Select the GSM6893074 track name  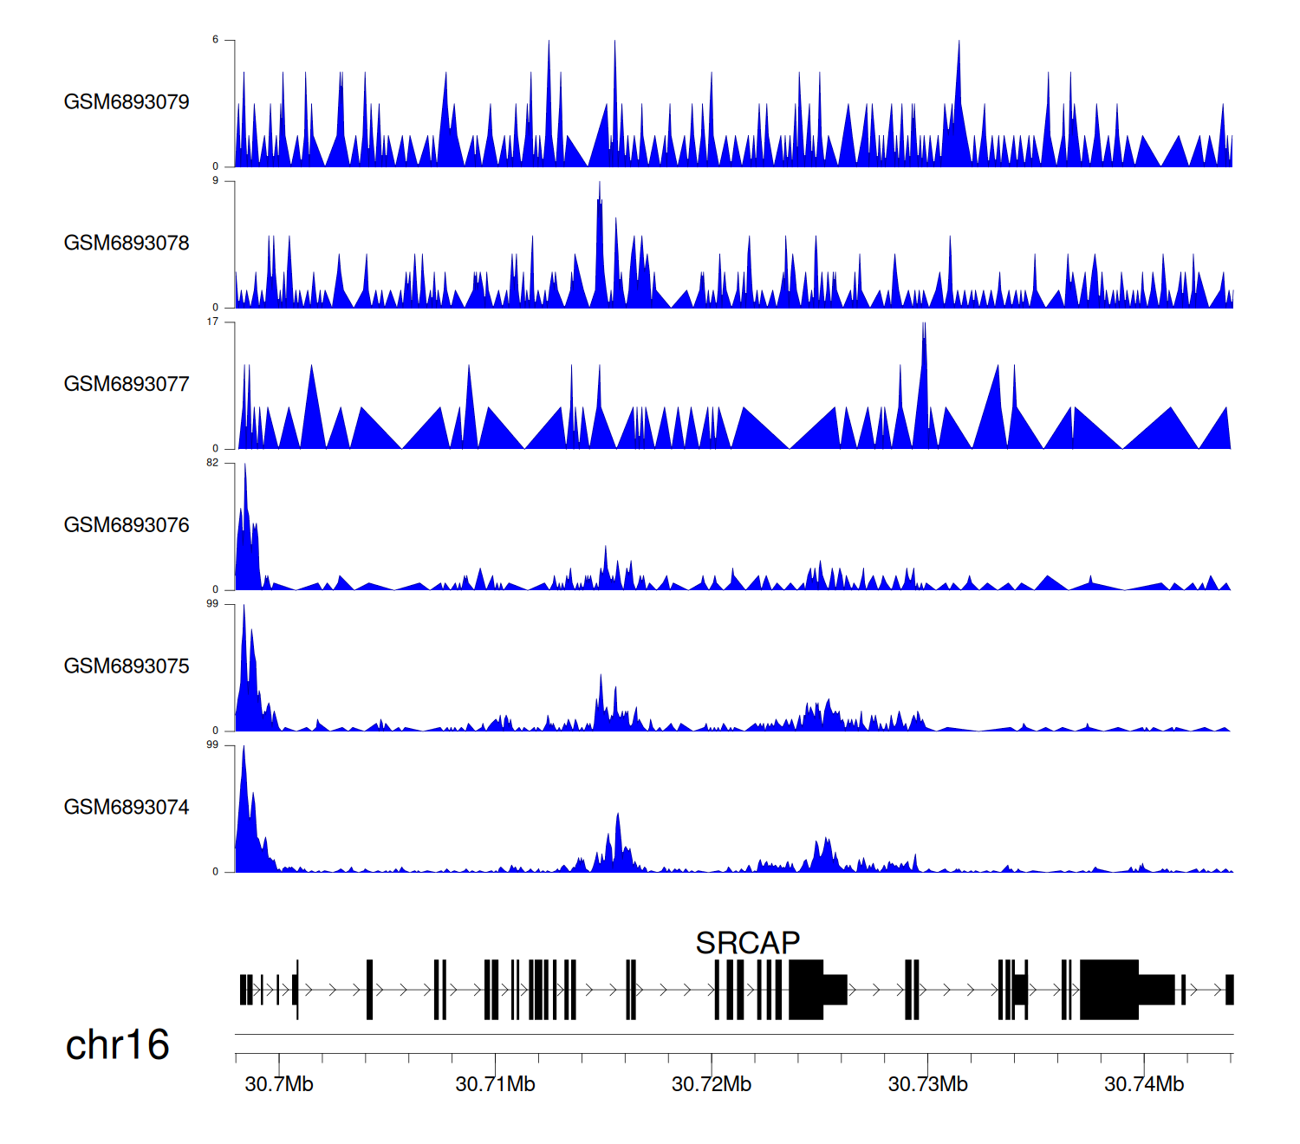(127, 808)
